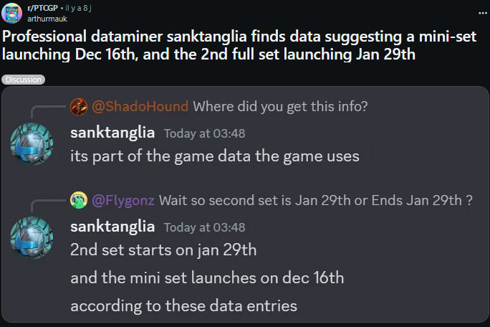
Task: Click the @ShadoHound mention
Action: pyautogui.click(x=140, y=107)
